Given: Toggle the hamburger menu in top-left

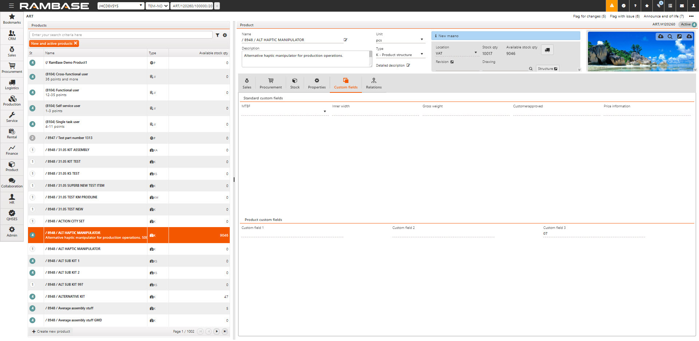Looking at the screenshot, I should click(12, 6).
